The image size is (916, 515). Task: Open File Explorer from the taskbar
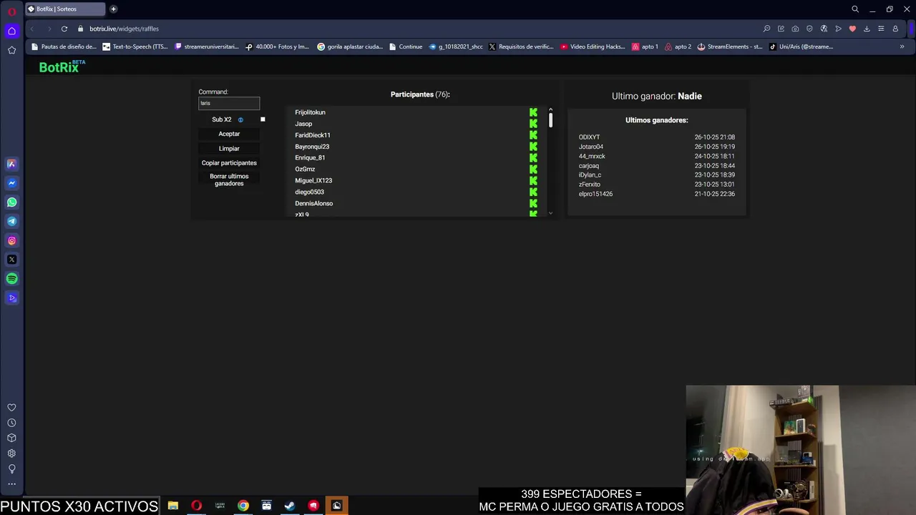[x=172, y=506]
